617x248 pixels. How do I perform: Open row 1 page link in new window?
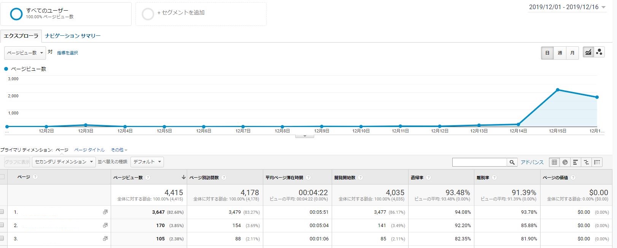(105, 212)
